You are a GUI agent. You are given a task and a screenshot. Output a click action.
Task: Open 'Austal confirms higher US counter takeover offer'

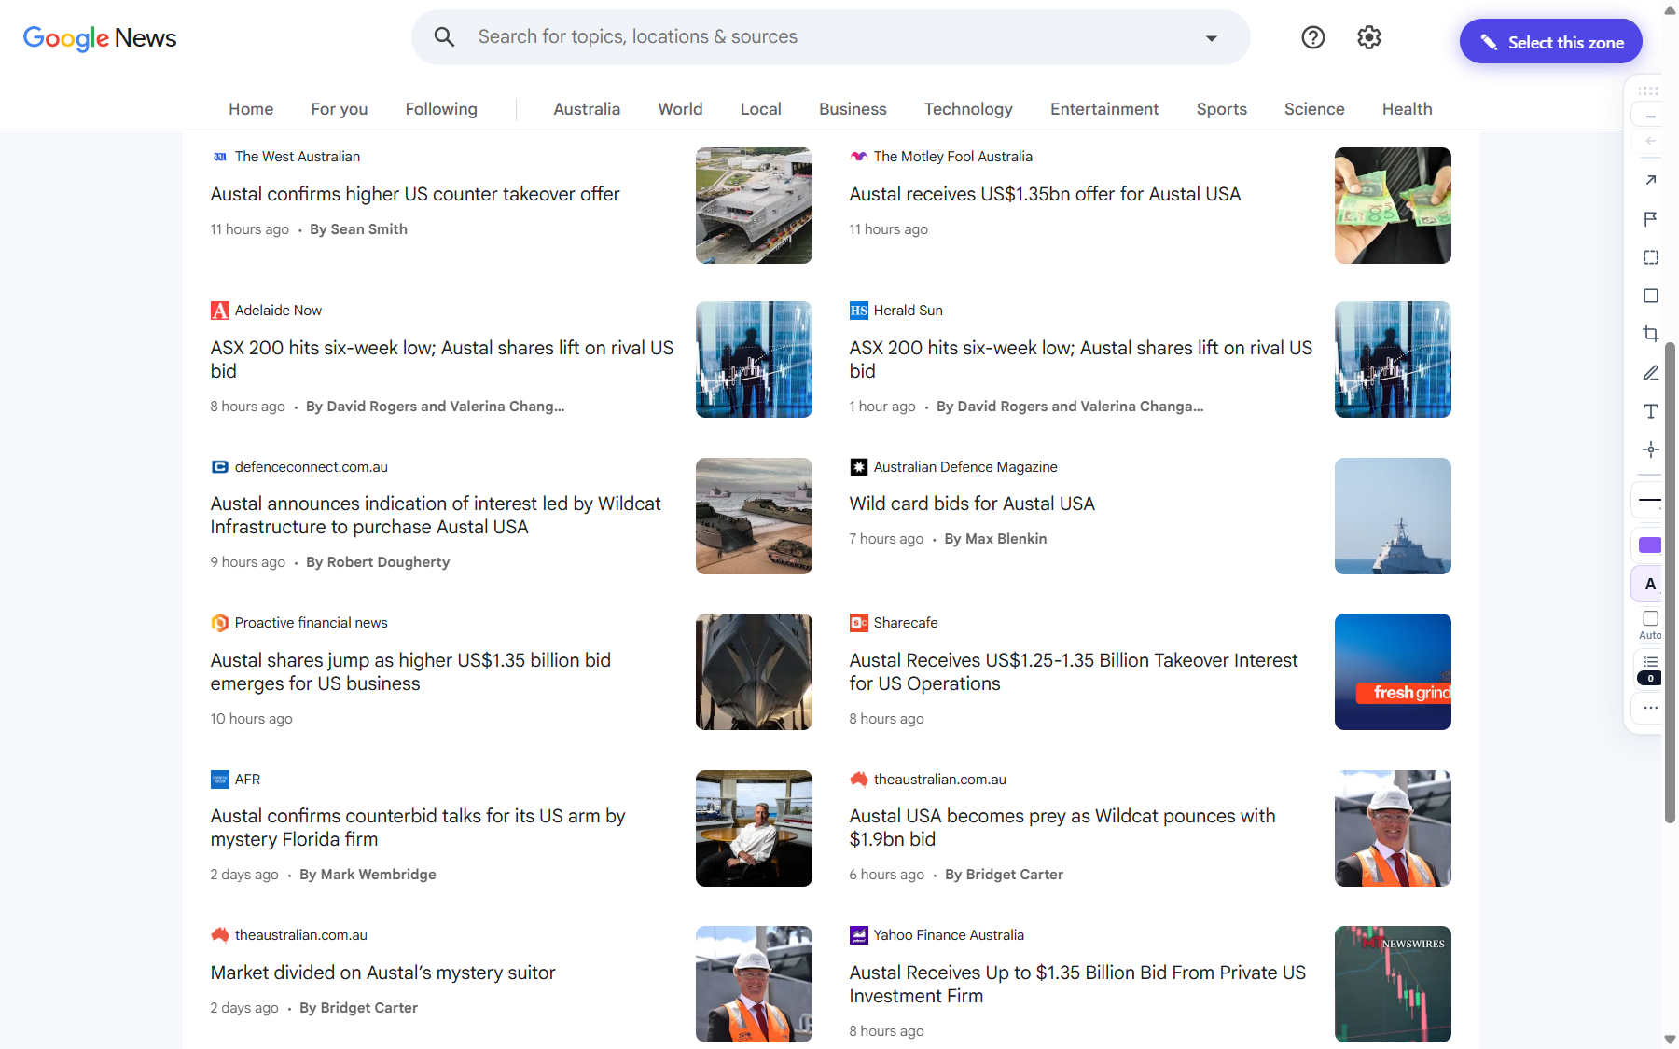click(415, 194)
